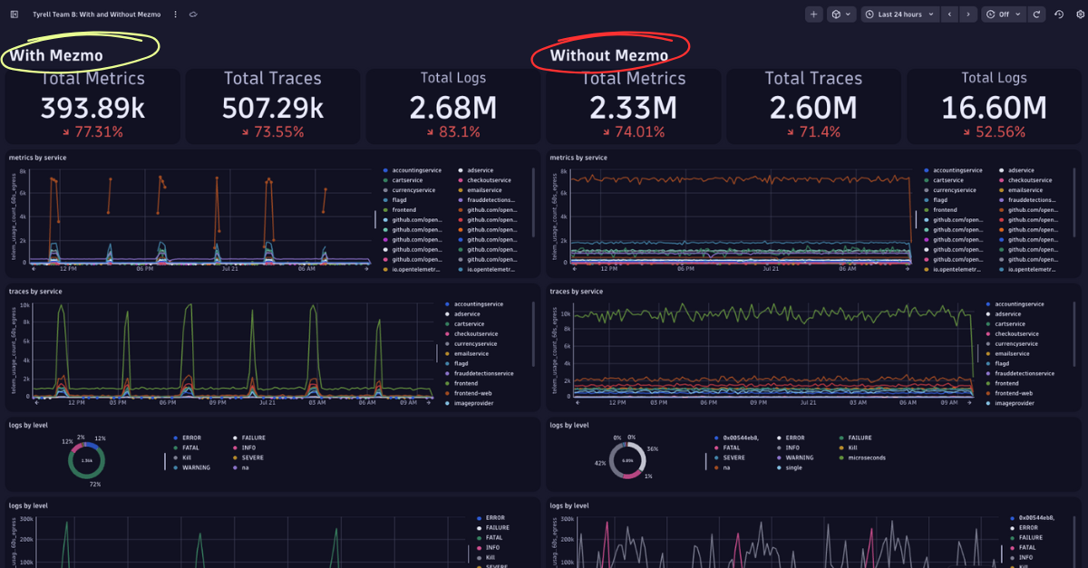
Task: Toggle ERROR in With Mezmo bottom logs chart legend
Action: (x=495, y=518)
